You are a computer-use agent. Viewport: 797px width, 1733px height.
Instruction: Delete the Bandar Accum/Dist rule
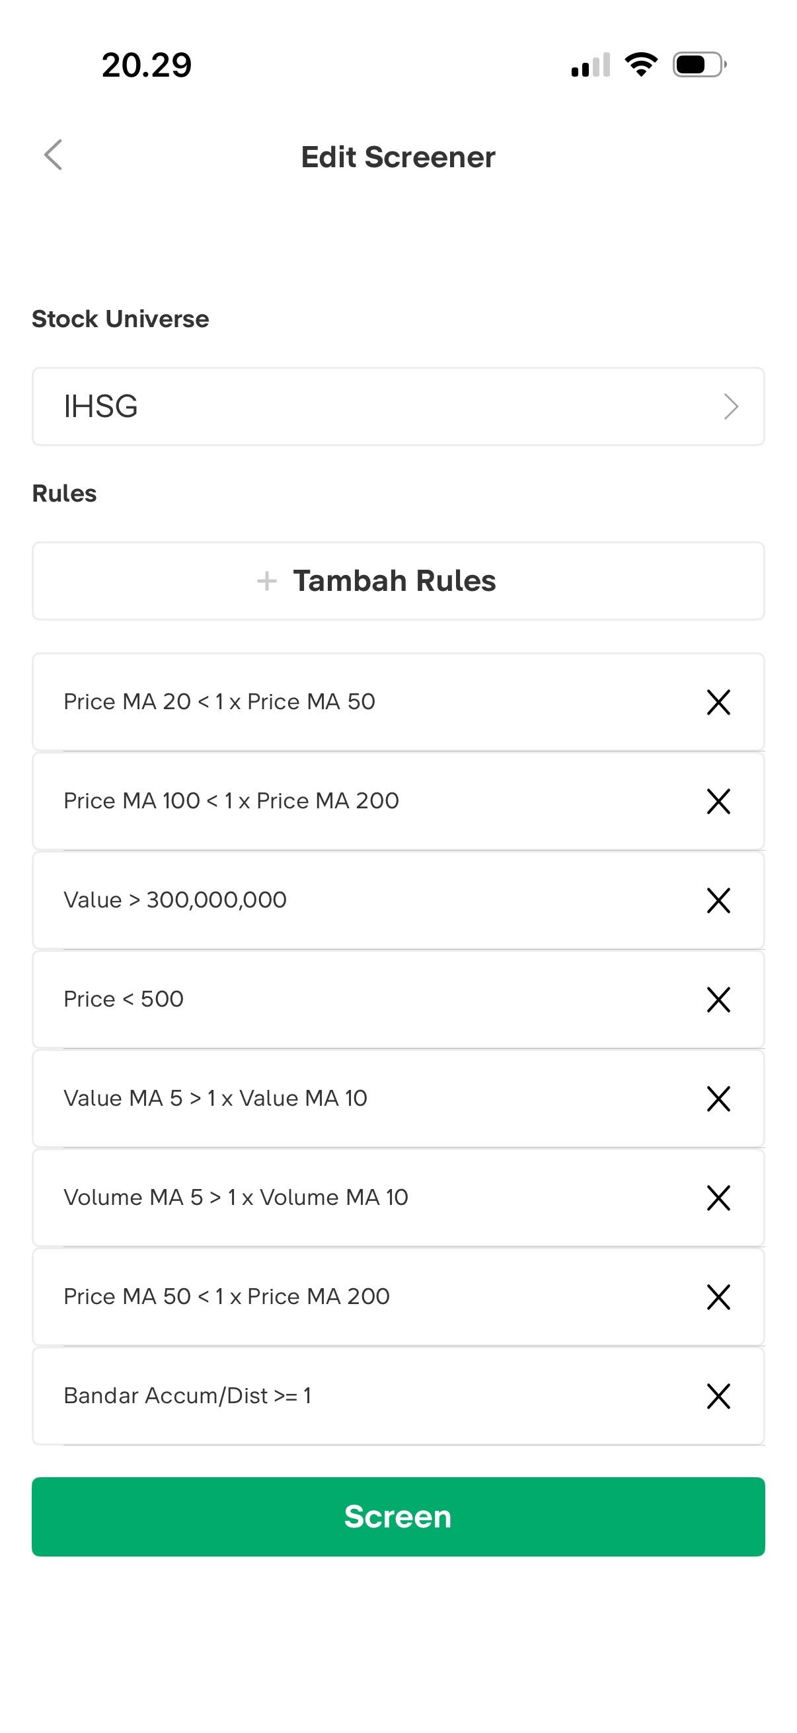pos(718,1396)
